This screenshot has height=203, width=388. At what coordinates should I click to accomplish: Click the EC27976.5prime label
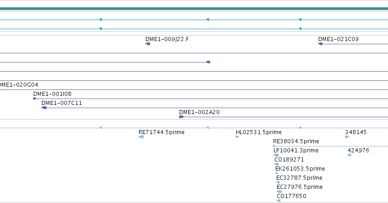pyautogui.click(x=300, y=187)
